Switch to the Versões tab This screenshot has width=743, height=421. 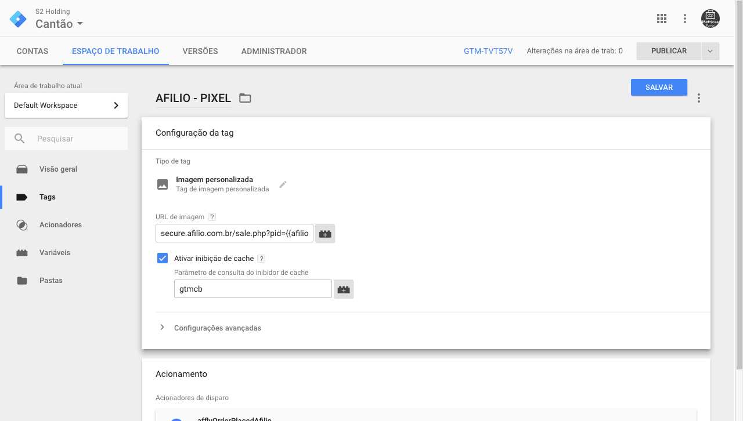point(200,51)
